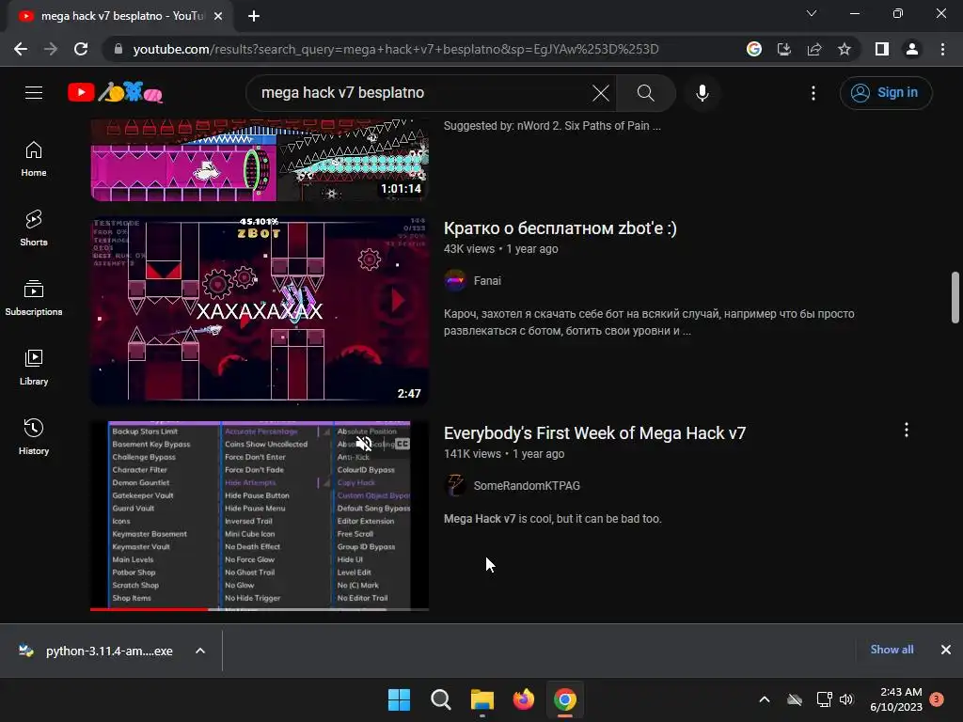Click the Google account icon in address bar
Screen dimensions: 963x722
[754, 49]
